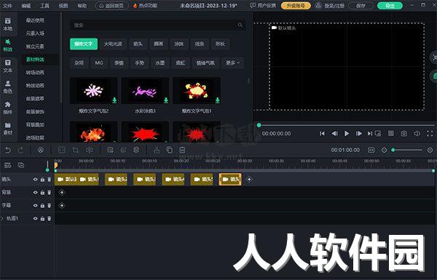The image size is (437, 280).
Task: Open the 编辑 menu
Action: 26,6
